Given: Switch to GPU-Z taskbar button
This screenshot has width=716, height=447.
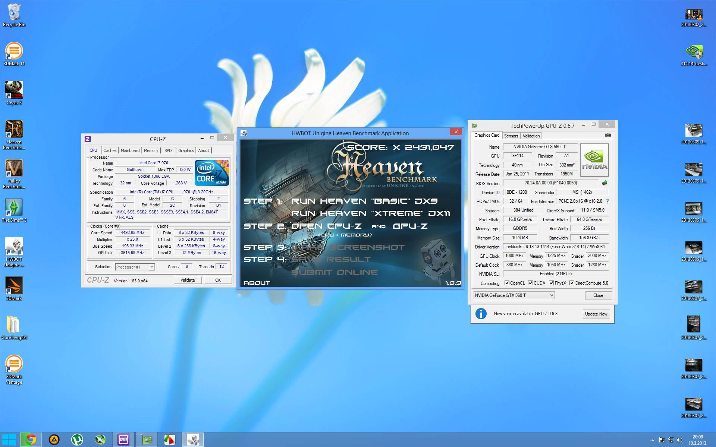Looking at the screenshot, I should pos(147,440).
